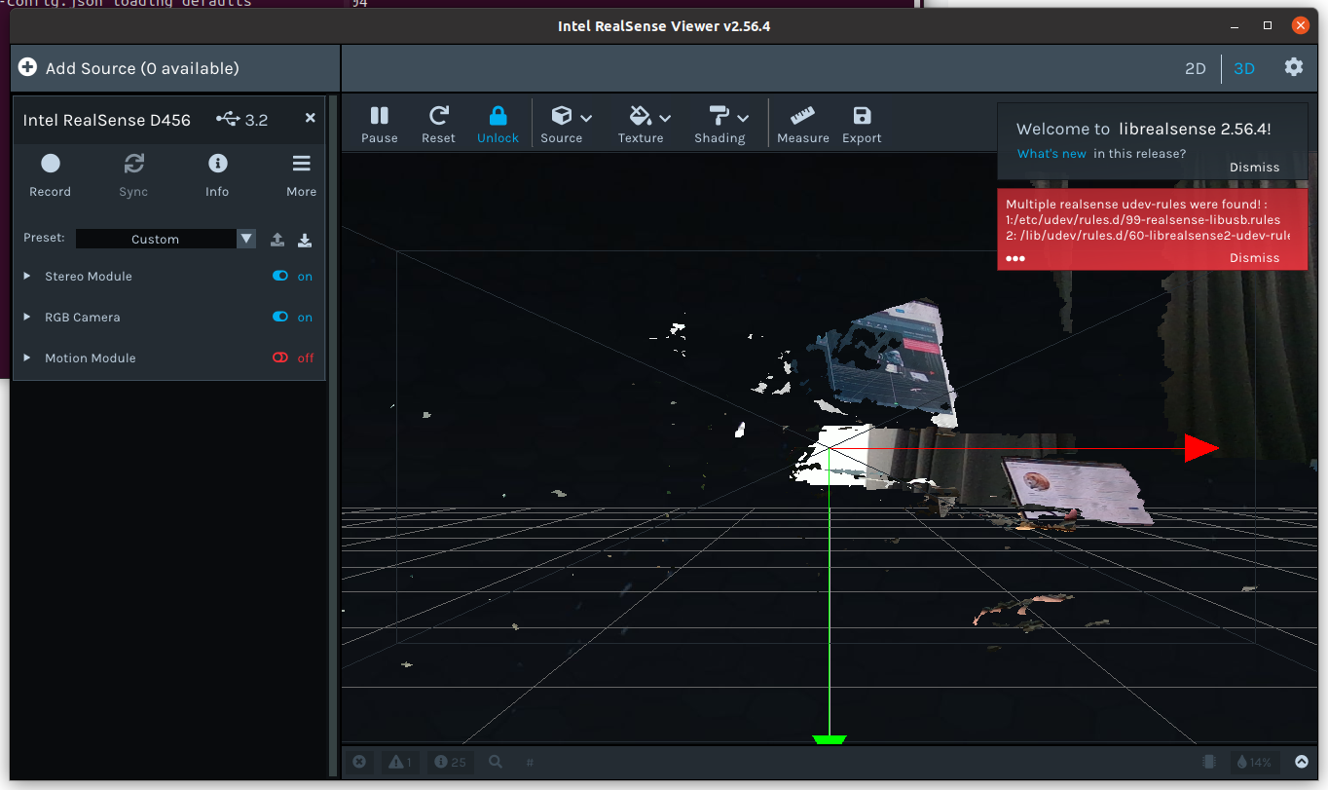Open the Preset Custom combo box
This screenshot has height=790, width=1328.
coord(166,239)
